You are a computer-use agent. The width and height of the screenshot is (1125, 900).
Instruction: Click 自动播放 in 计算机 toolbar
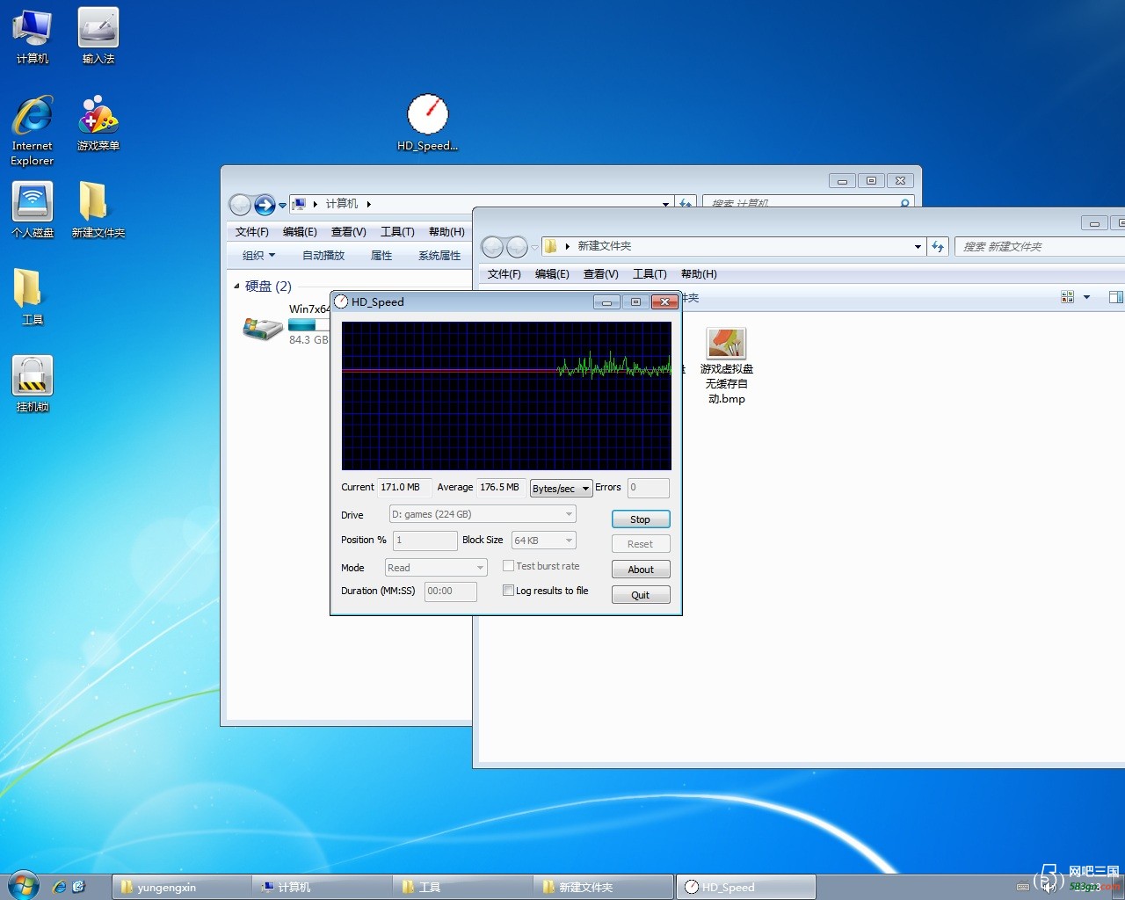tap(323, 256)
